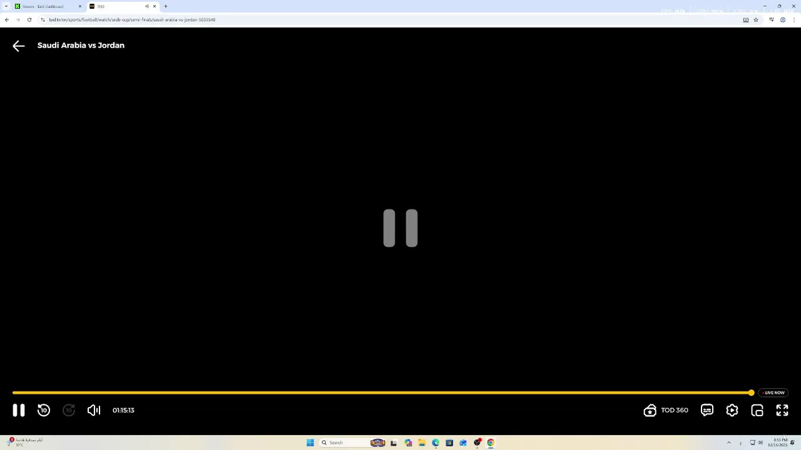This screenshot has width=801, height=450.
Task: Click the LIVE NOW badge
Action: tap(775, 392)
